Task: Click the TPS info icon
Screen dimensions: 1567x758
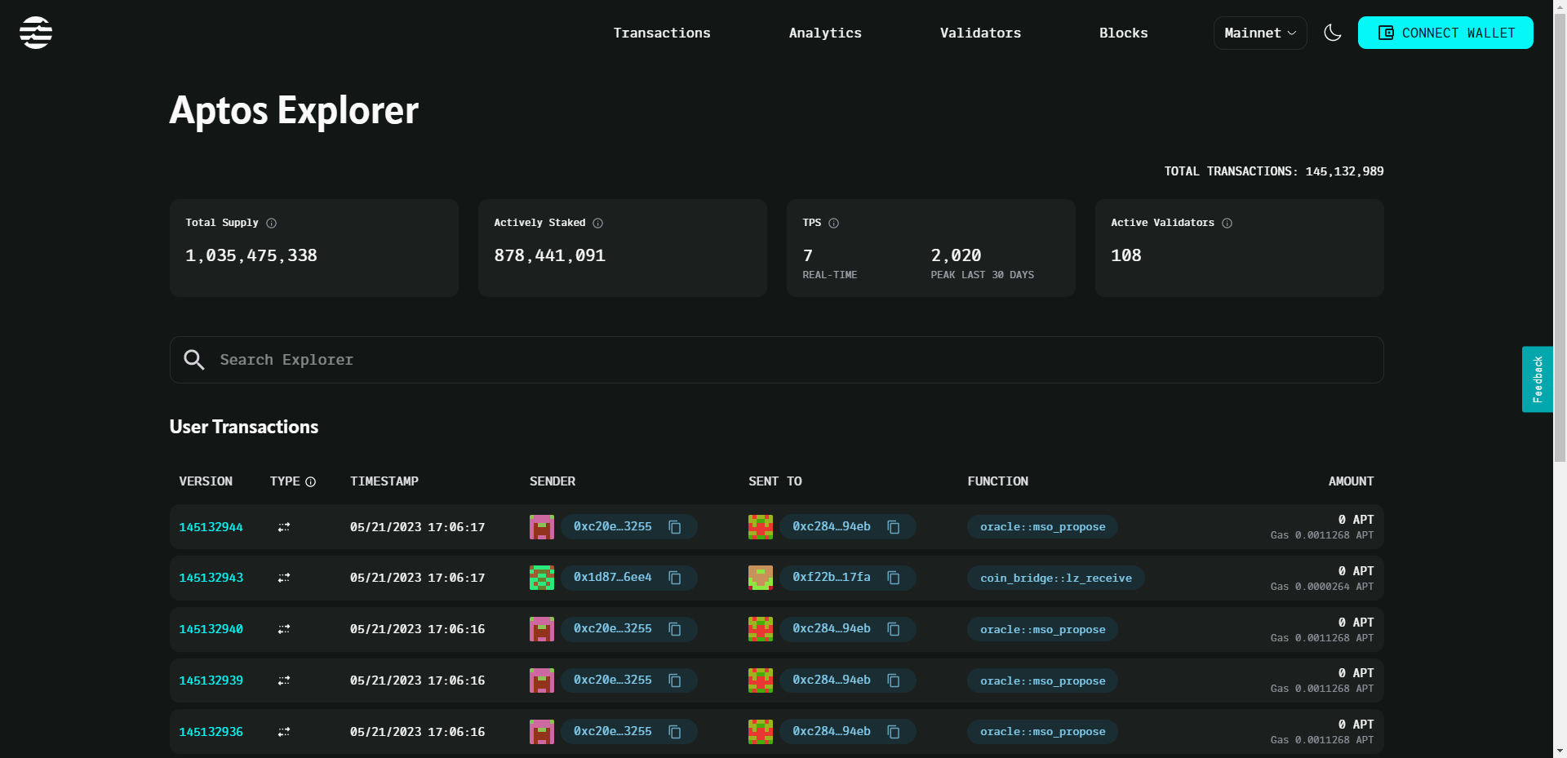Action: tap(833, 223)
